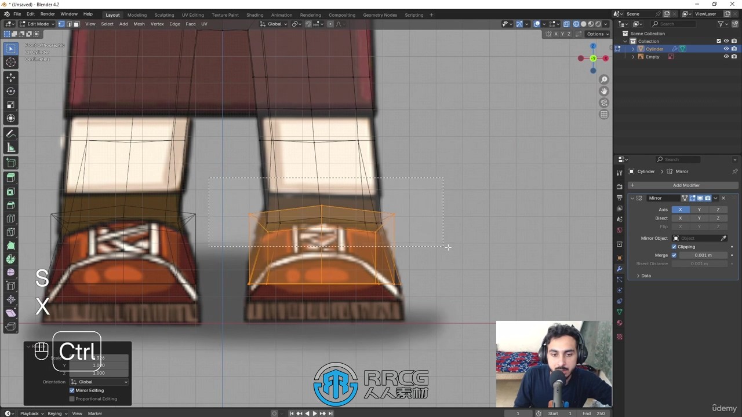Switch to UV Editing workspace tab
Screen dimensions: 742x417
[x=192, y=14]
